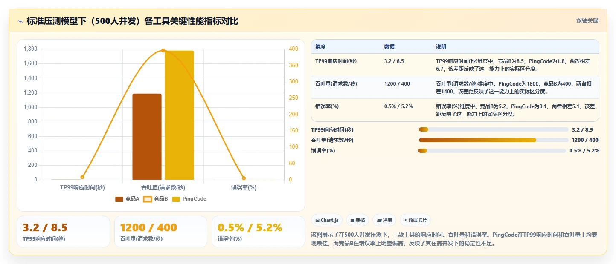
Task: Click the 3.2 / 8.5 stat card
Action: (63, 232)
